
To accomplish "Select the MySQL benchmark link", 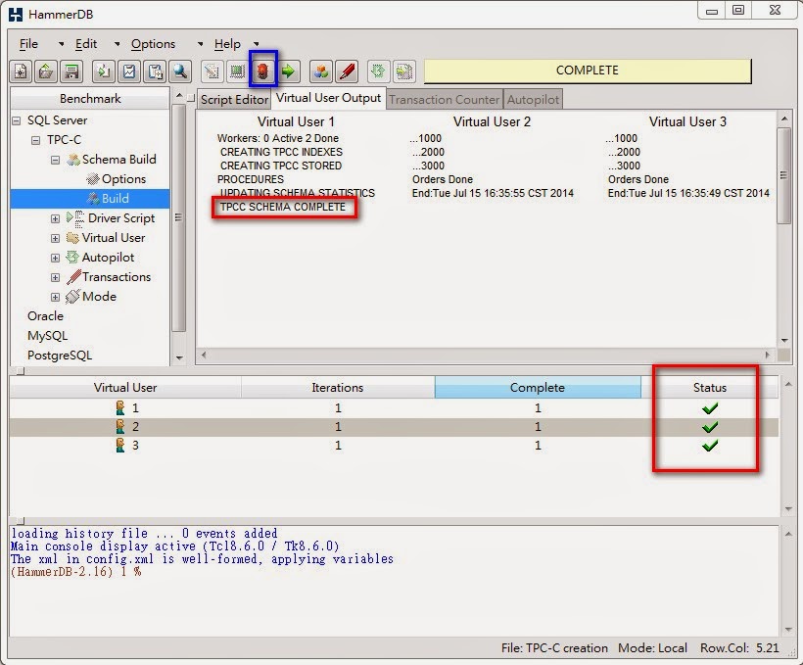I will tap(47, 336).
